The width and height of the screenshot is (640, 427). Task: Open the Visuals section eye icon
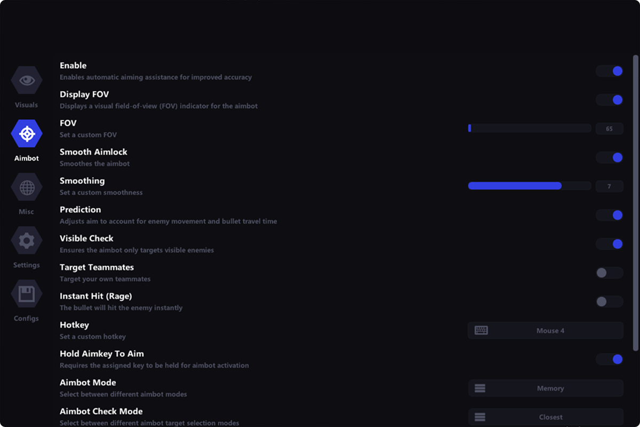(27, 81)
